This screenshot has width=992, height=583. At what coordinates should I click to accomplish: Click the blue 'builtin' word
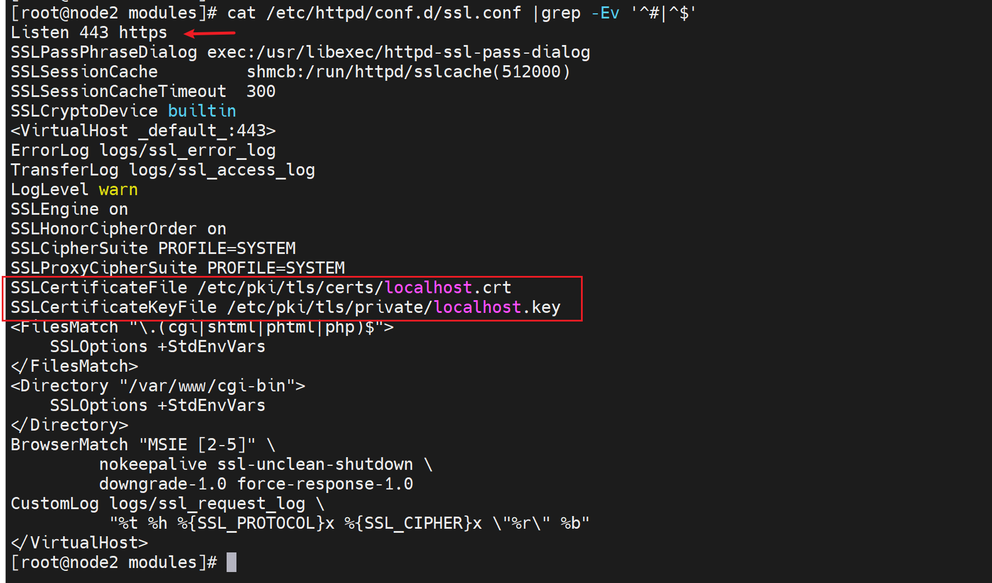click(202, 111)
